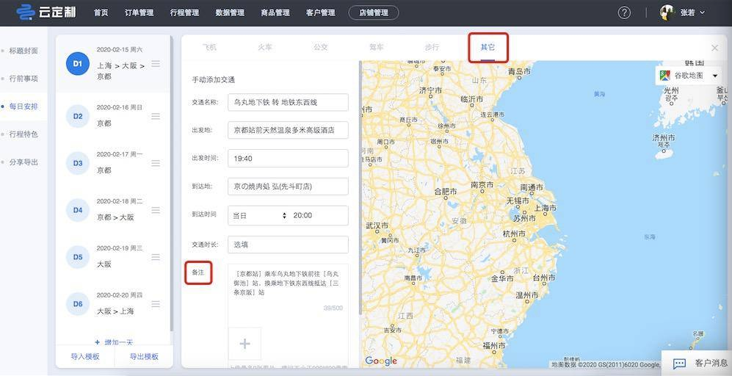This screenshot has width=732, height=376.
Task: Click 导入模板 button
Action: [85, 356]
